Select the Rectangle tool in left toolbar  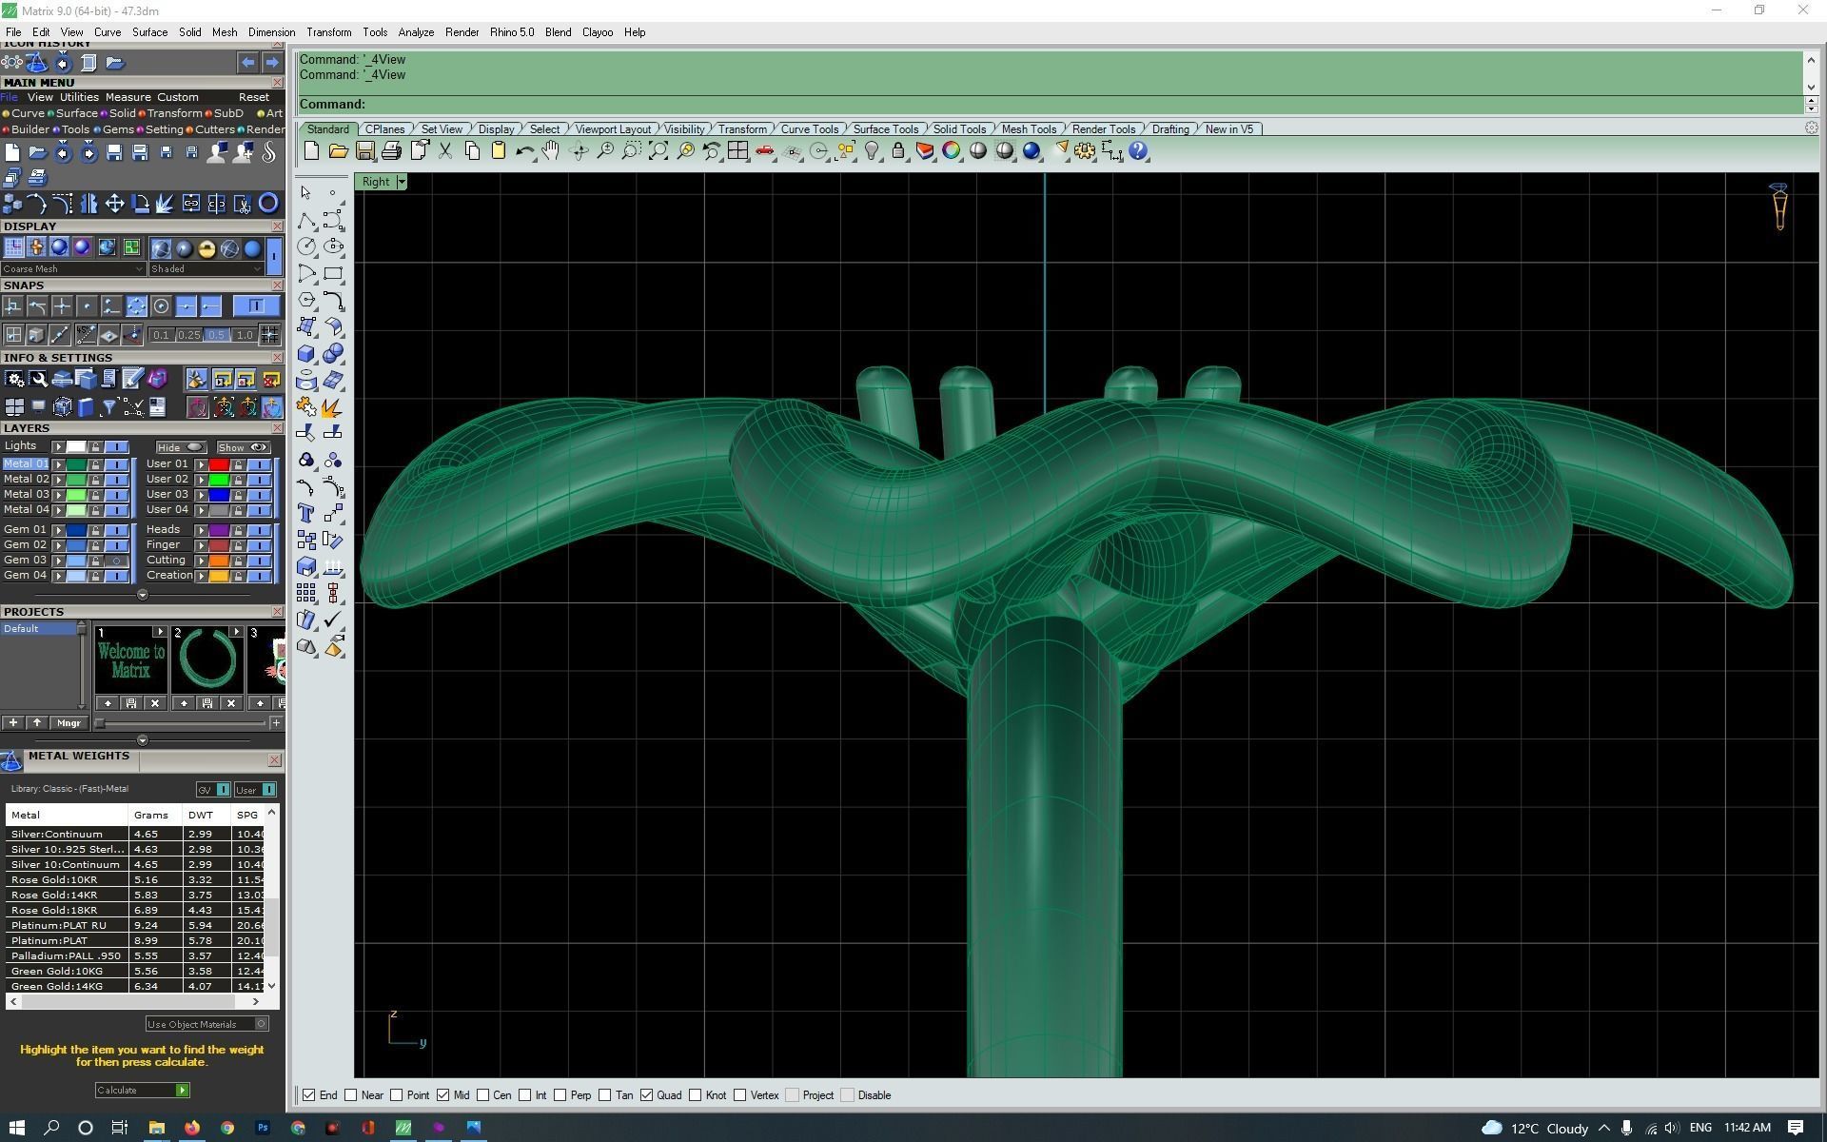(x=333, y=274)
